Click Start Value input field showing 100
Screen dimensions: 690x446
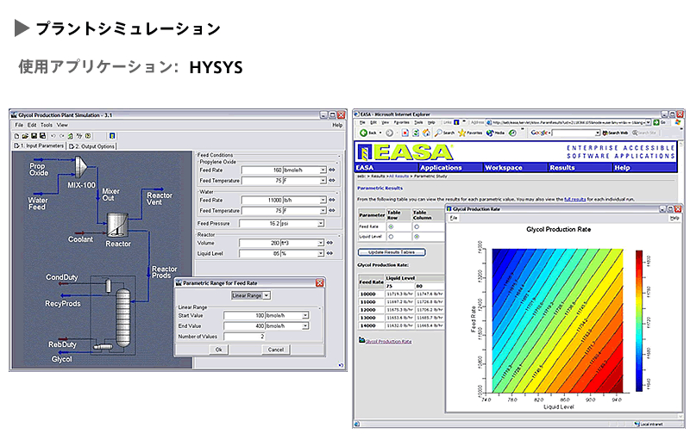[244, 315]
